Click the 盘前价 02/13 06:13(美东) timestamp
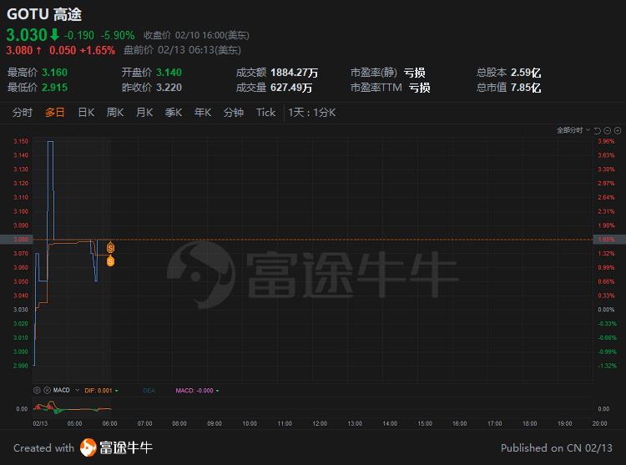This screenshot has height=465, width=626. pyautogui.click(x=182, y=50)
